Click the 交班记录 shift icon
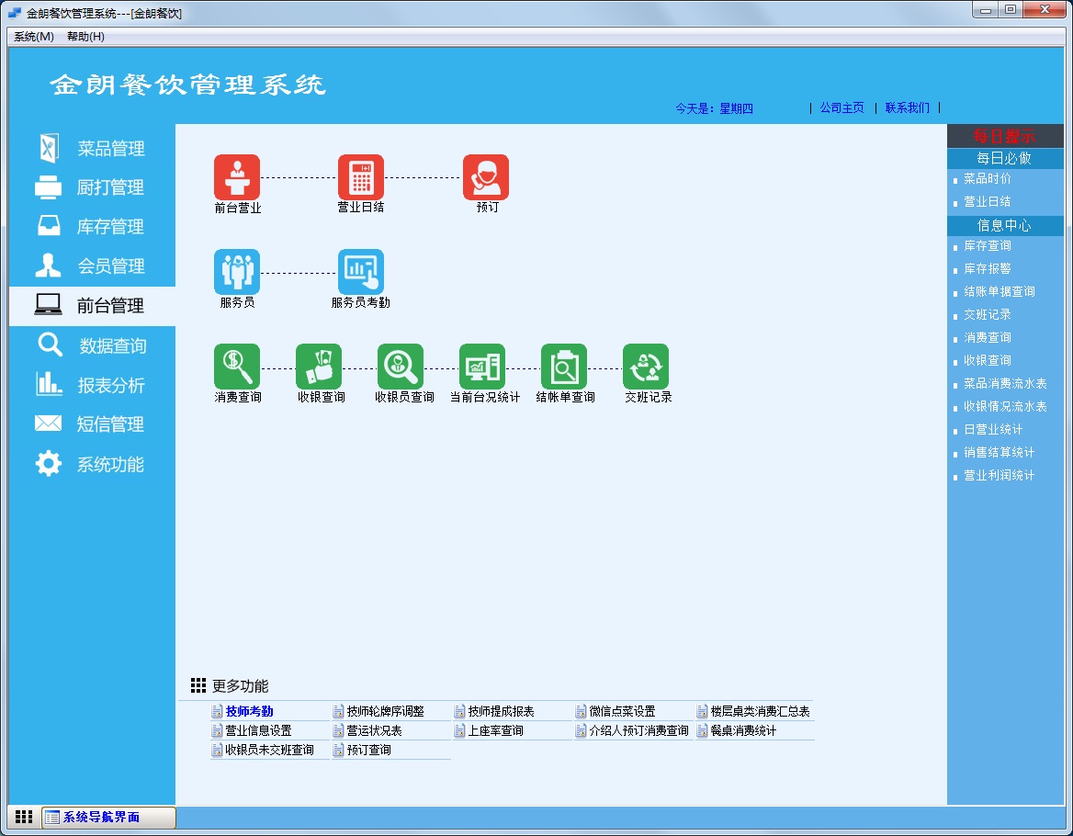 pyautogui.click(x=646, y=366)
